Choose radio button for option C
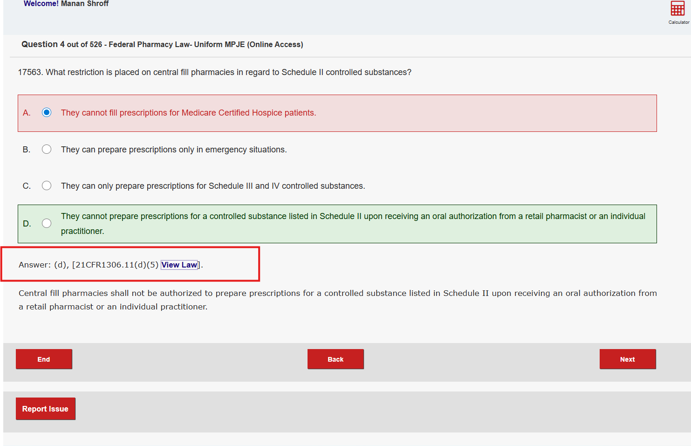The height and width of the screenshot is (446, 691). click(47, 185)
